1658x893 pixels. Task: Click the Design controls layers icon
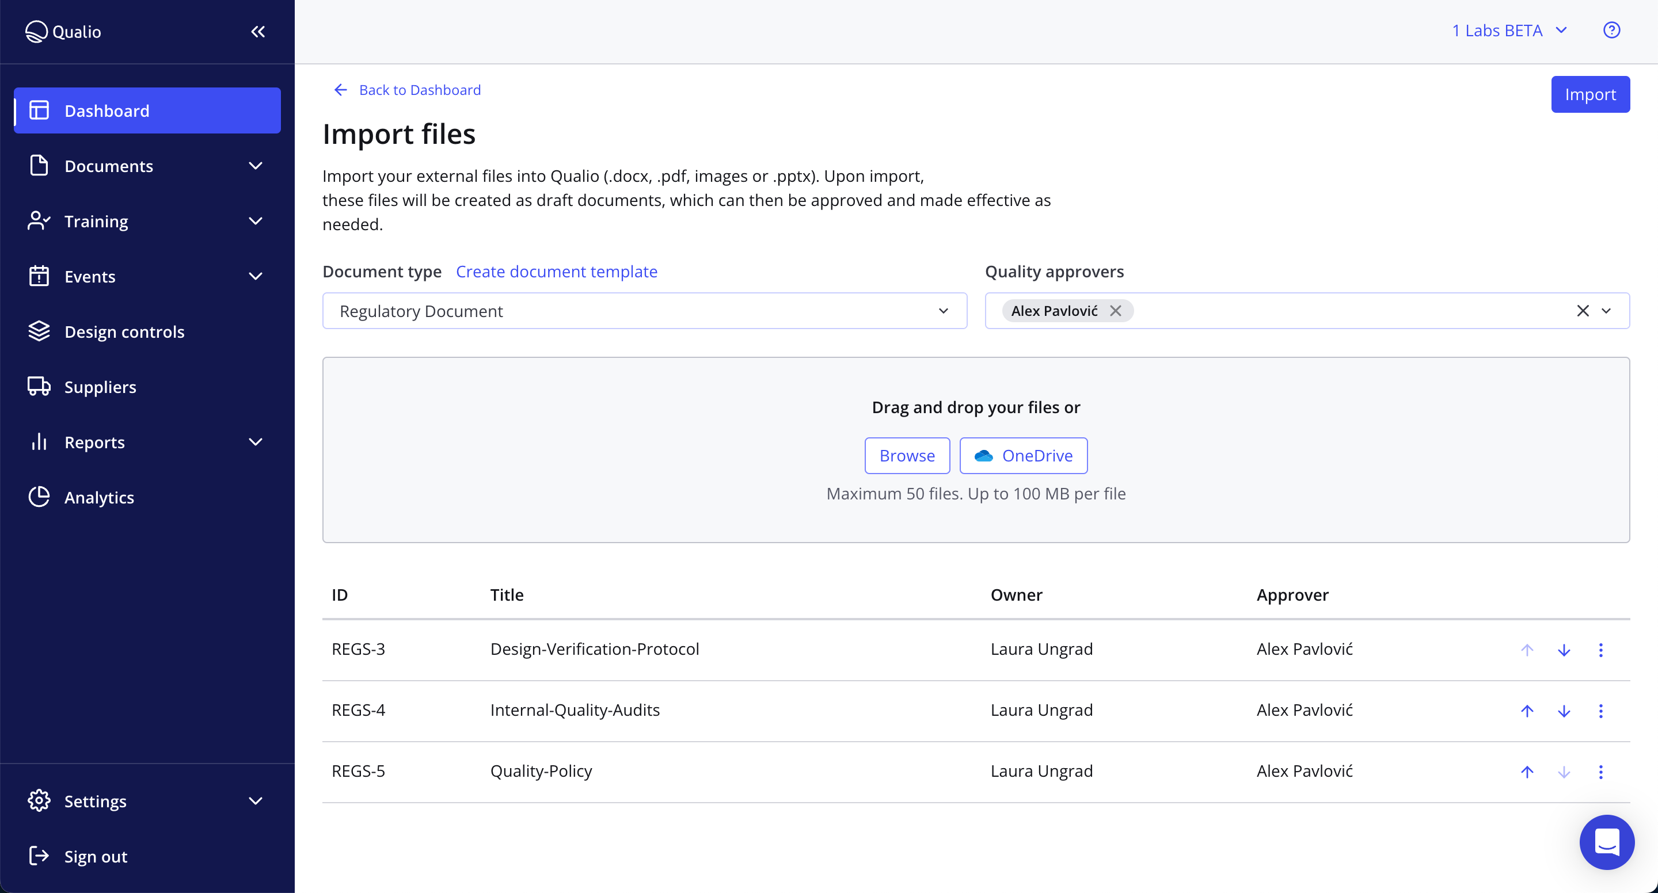tap(39, 331)
